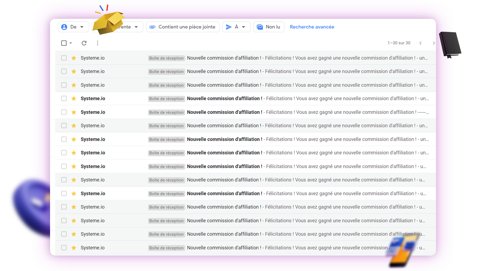Image resolution: width=483 pixels, height=271 pixels.
Task: Toggle the star on the second email row
Action: tap(74, 72)
